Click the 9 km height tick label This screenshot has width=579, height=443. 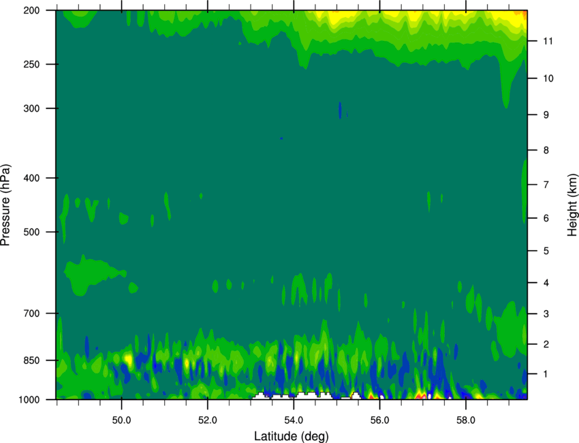[x=546, y=115]
